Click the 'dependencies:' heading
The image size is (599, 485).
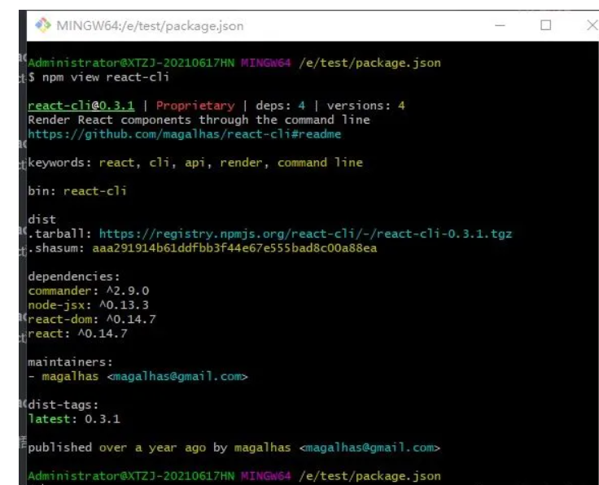coord(74,277)
